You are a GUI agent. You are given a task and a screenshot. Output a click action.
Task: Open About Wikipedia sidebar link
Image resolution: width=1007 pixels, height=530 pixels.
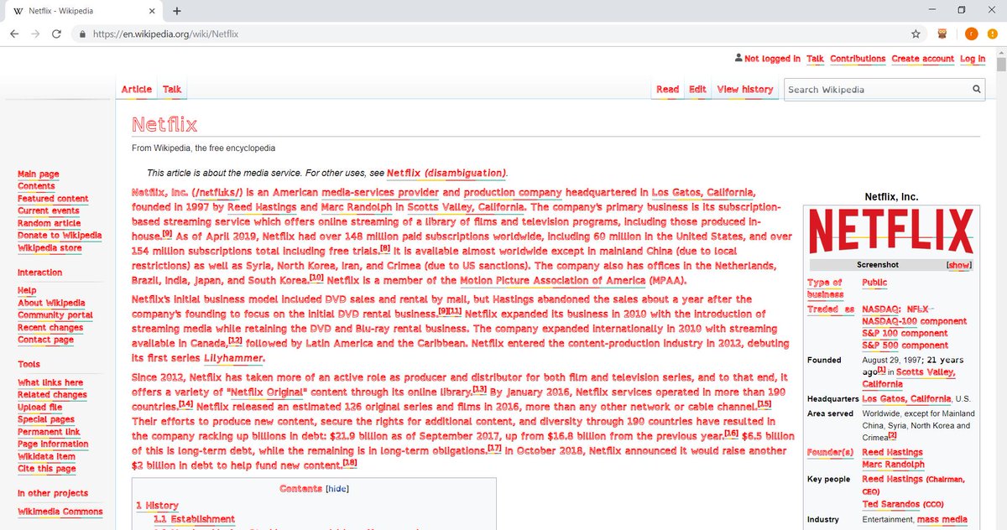pyautogui.click(x=51, y=304)
